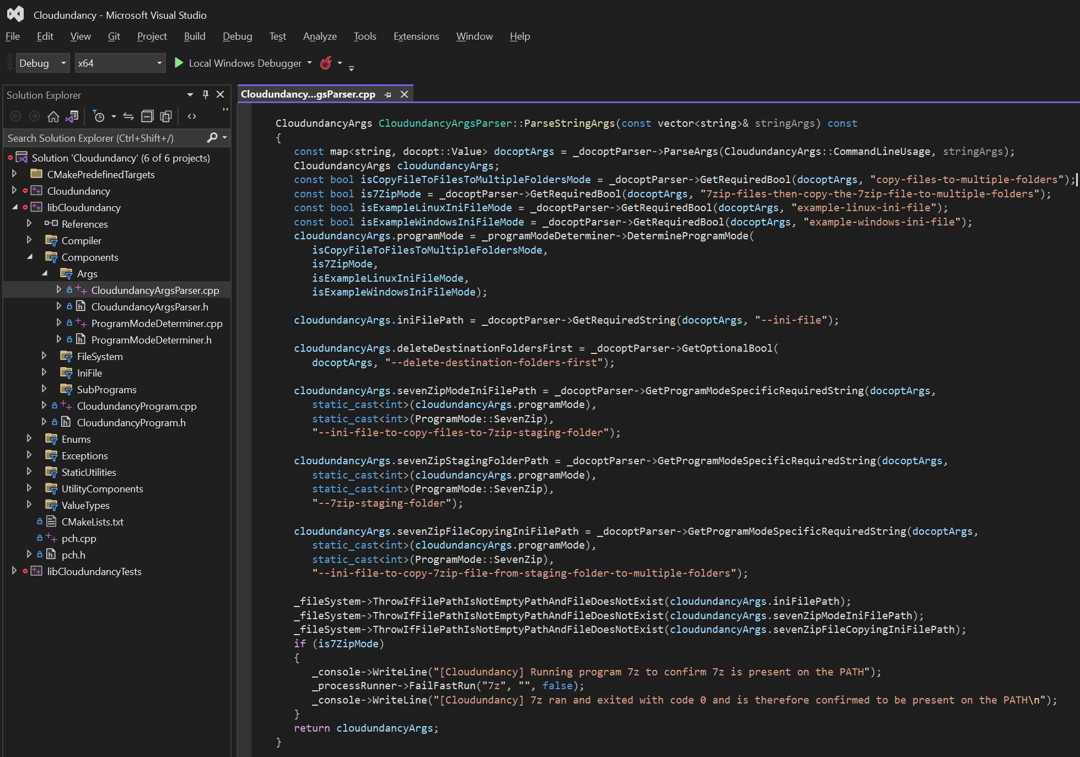The image size is (1080, 757).
Task: Click the Home icon in Solution Explorer
Action: [53, 116]
